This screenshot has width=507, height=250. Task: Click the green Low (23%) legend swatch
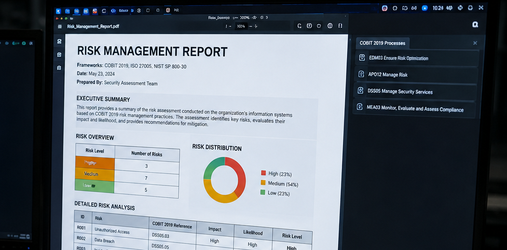pos(263,192)
